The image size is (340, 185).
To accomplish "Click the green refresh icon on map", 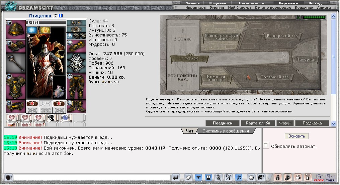I will (299, 17).
